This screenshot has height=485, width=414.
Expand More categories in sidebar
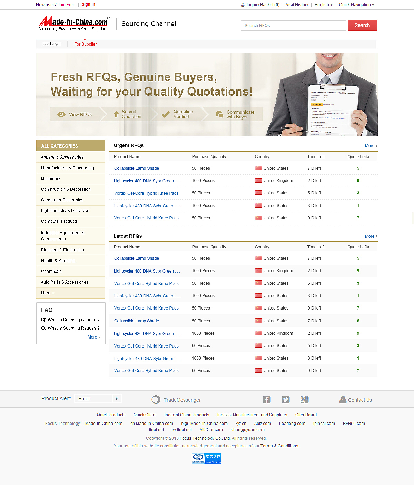pos(48,293)
